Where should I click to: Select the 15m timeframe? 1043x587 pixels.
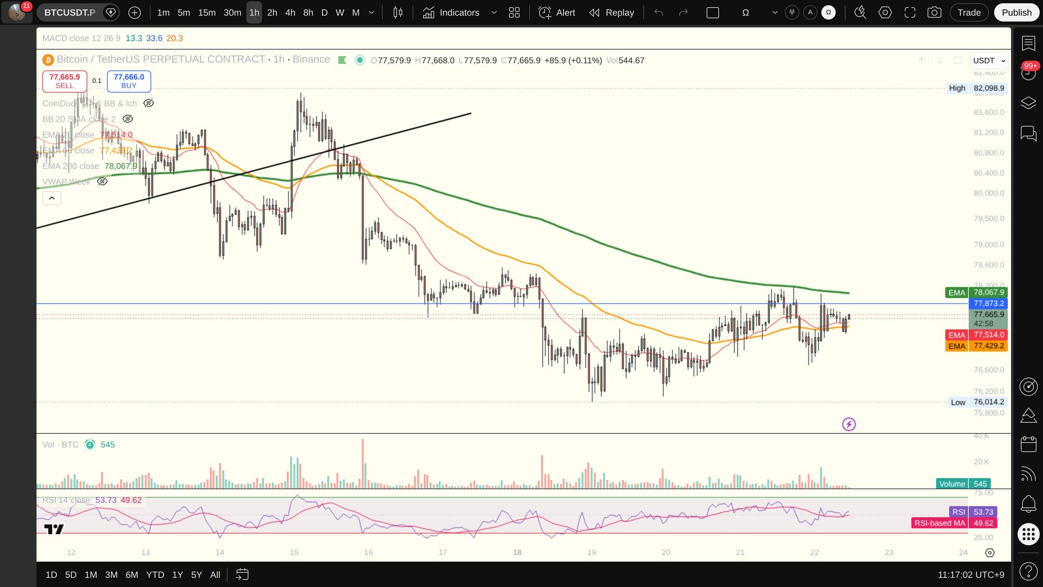(x=207, y=12)
